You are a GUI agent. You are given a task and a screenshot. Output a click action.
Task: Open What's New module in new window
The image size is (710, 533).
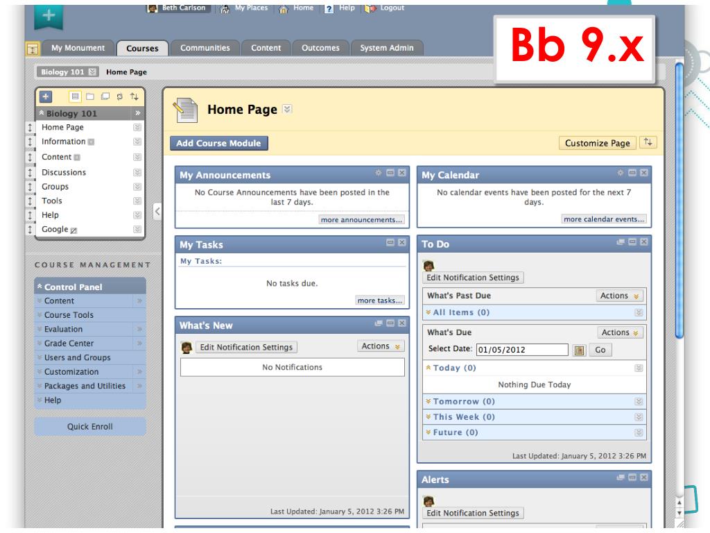(x=379, y=323)
